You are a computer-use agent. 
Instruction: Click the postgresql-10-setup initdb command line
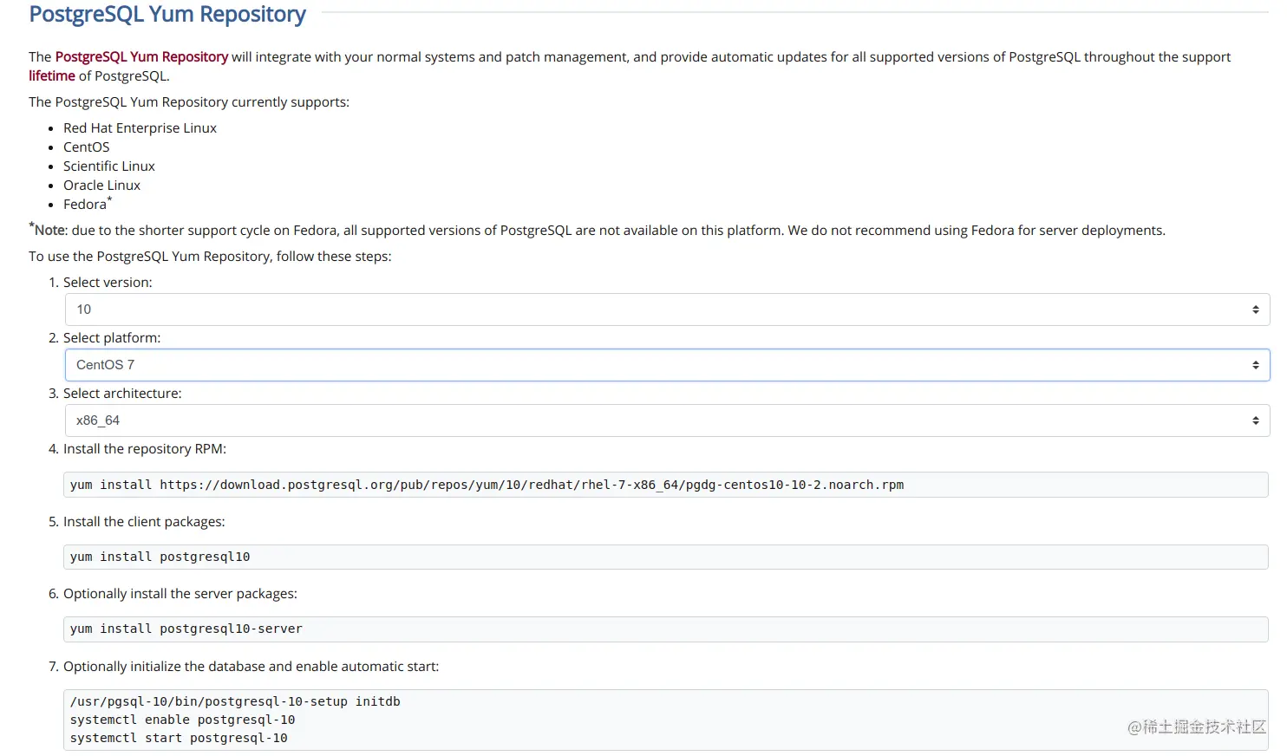235,701
